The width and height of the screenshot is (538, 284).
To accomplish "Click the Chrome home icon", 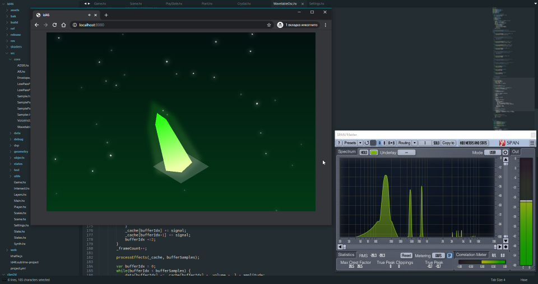I will tap(63, 25).
